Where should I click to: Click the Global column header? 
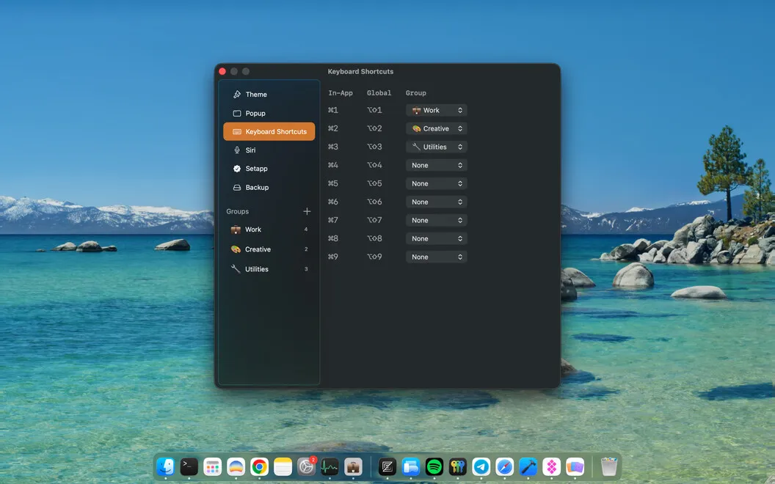click(379, 93)
